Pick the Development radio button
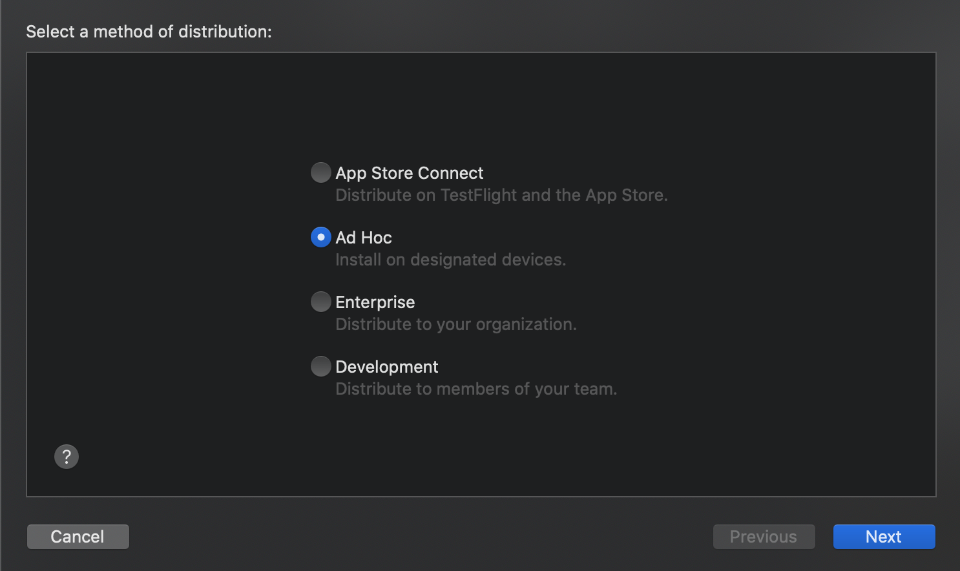Image resolution: width=960 pixels, height=571 pixels. coord(320,366)
